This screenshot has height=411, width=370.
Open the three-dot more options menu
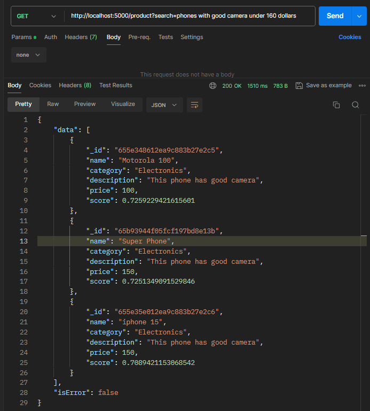point(363,86)
